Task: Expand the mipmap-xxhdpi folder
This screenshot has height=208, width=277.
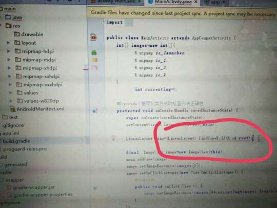Action: coord(10,76)
